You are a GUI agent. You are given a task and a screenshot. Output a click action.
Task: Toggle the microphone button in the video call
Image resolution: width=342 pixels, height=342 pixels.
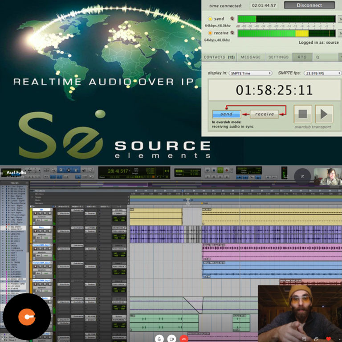point(159,339)
